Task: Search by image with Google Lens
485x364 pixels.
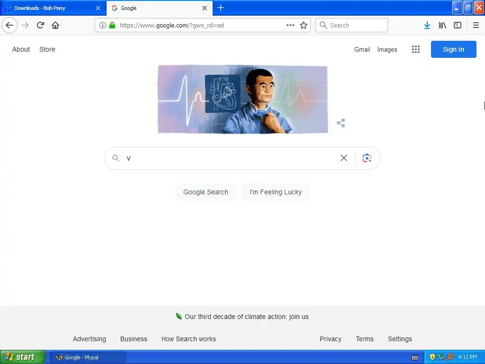Action: click(x=367, y=158)
